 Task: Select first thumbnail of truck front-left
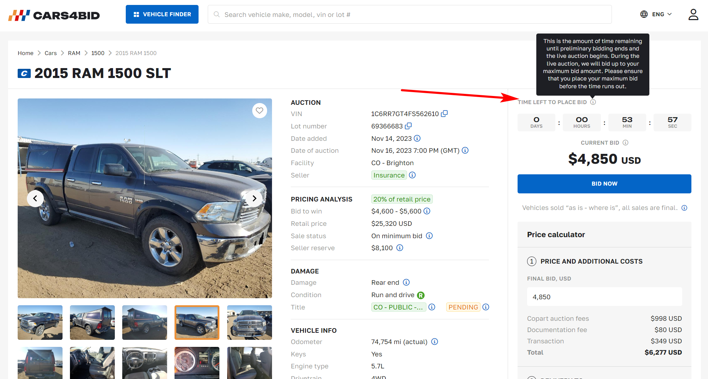(x=40, y=323)
